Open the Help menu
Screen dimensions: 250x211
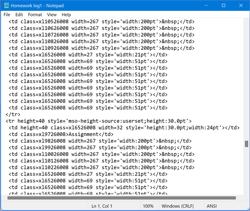pos(66,15)
